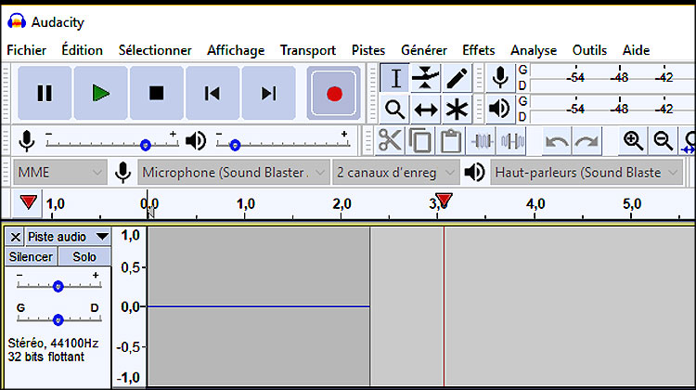Start playback with the green Play button
Viewport: 696px width, 390px height.
pos(101,93)
